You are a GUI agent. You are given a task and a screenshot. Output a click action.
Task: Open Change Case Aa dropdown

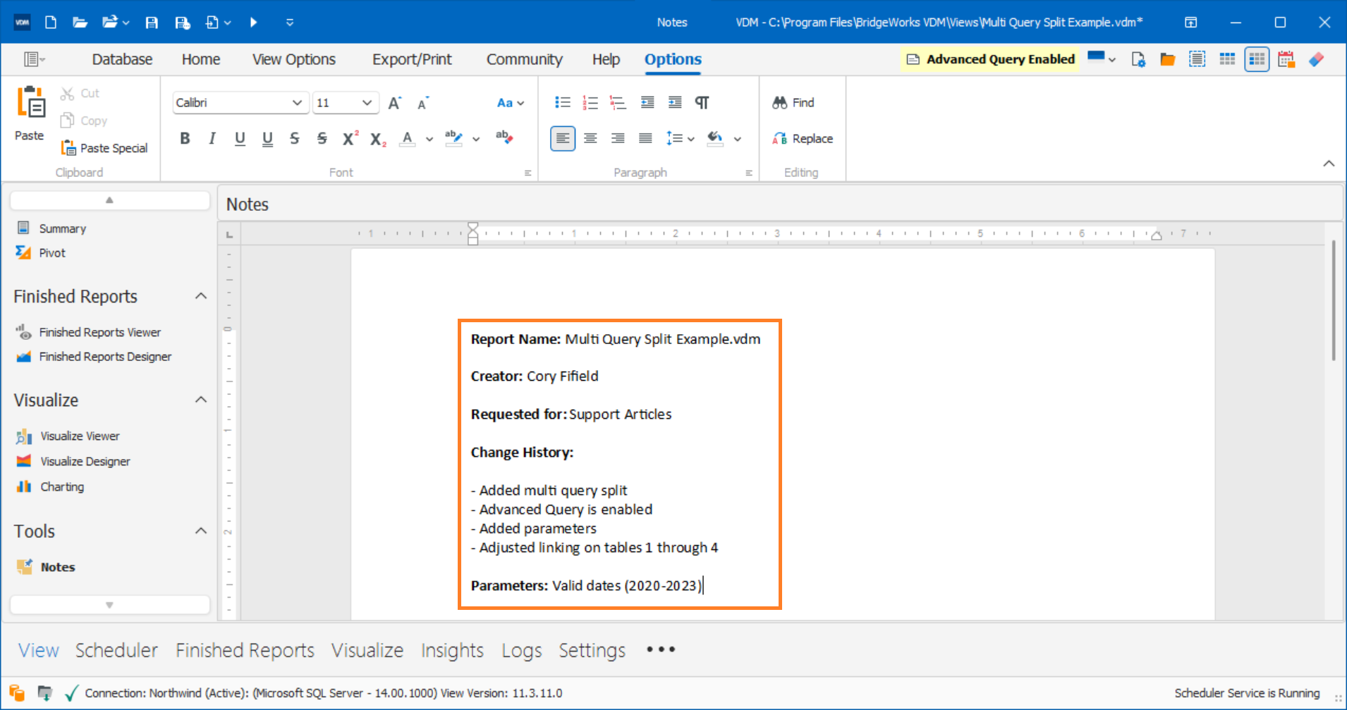click(511, 103)
